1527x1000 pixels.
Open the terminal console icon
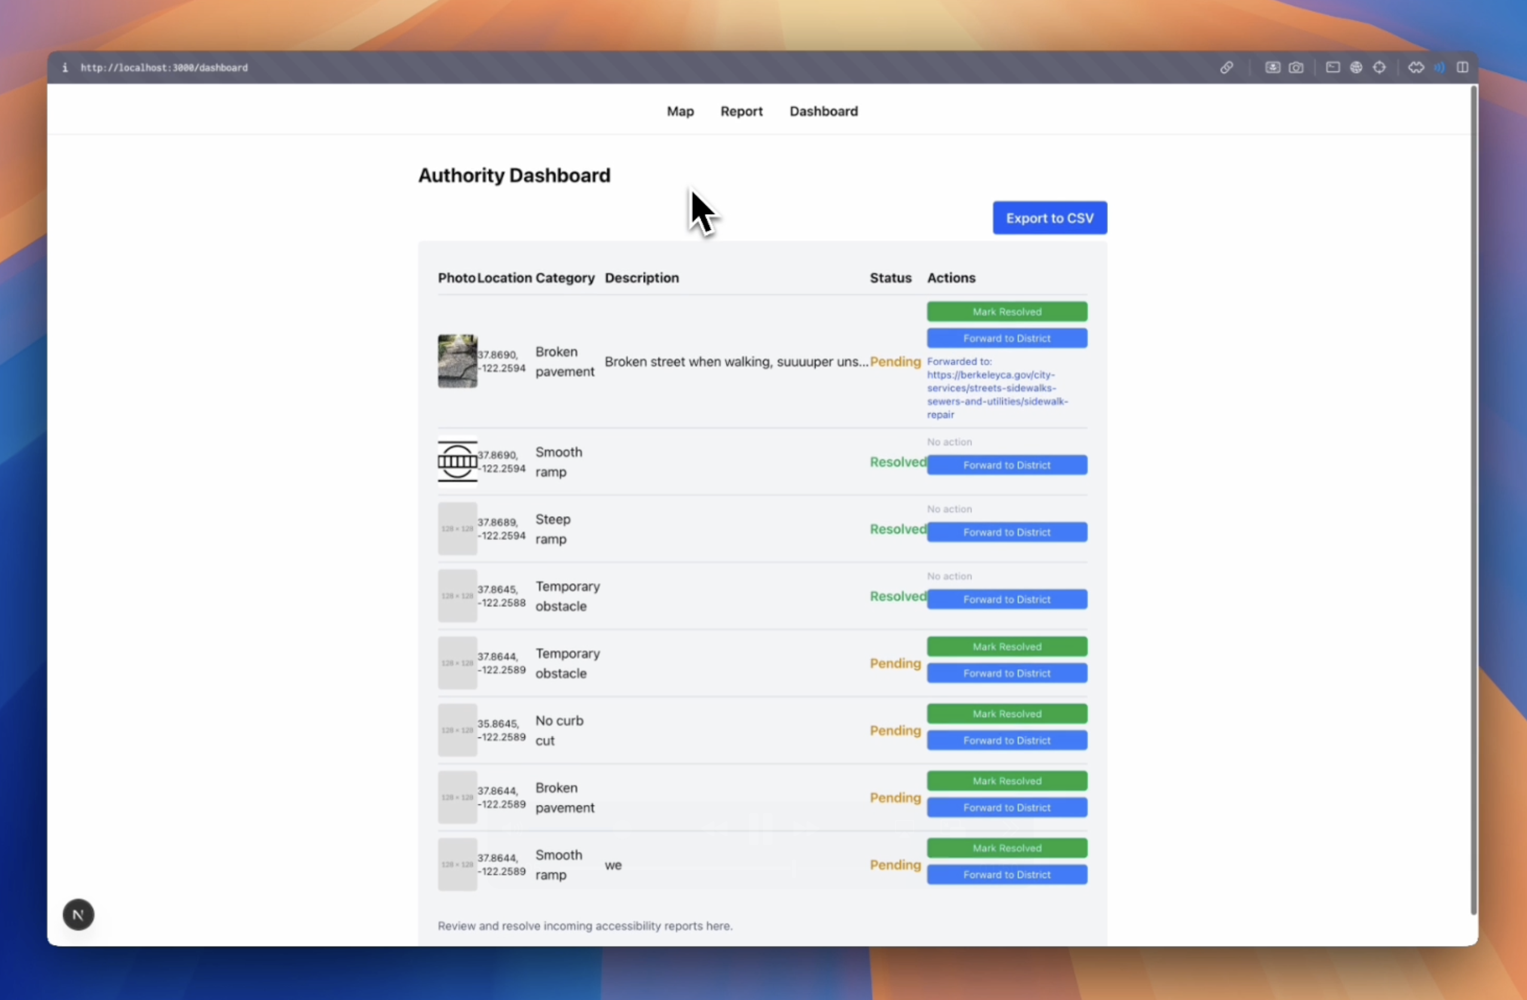click(x=1333, y=68)
